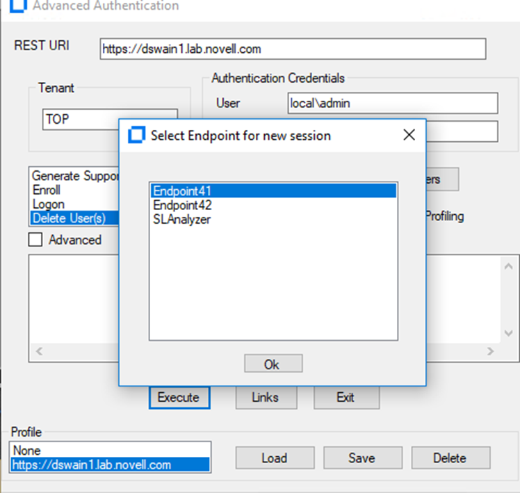The height and width of the screenshot is (493, 520).
Task: Click scroll up arrow in output box
Action: (508, 266)
